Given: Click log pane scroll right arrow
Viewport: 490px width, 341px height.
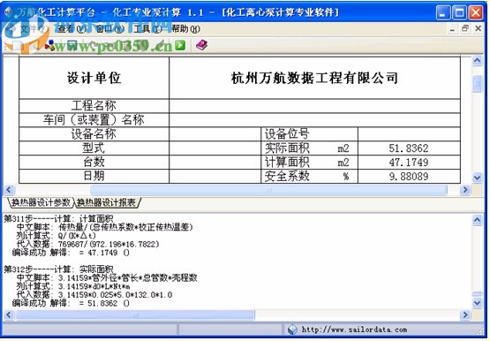Looking at the screenshot, I should (465, 314).
